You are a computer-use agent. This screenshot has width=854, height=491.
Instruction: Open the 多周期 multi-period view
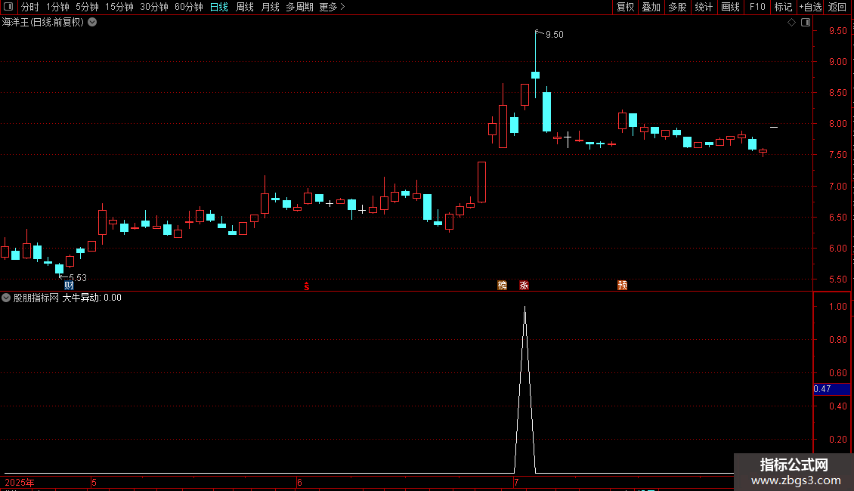tap(299, 7)
